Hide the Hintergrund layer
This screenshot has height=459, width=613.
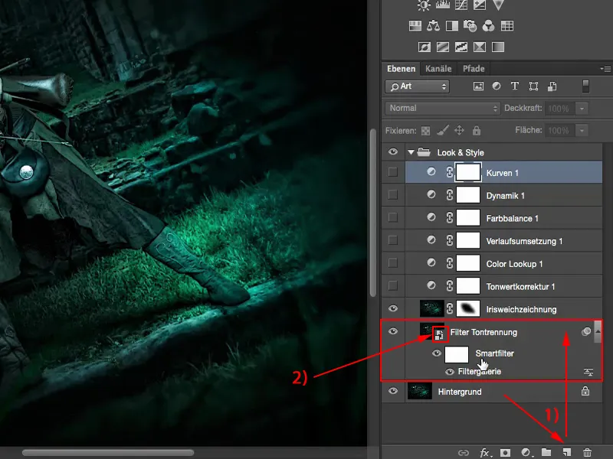coord(393,391)
